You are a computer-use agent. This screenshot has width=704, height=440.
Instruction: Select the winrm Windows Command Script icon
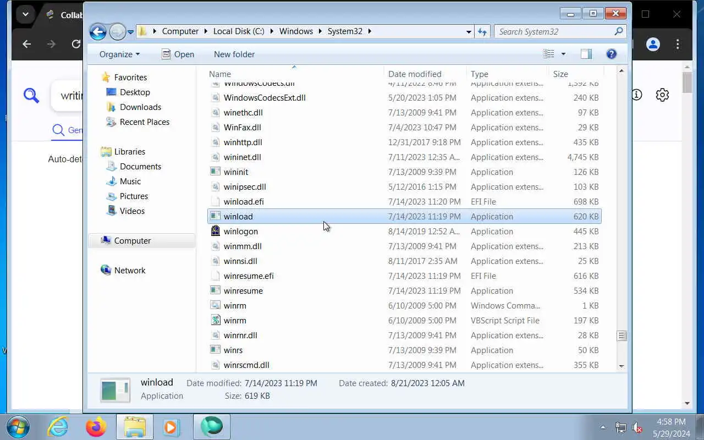click(216, 306)
